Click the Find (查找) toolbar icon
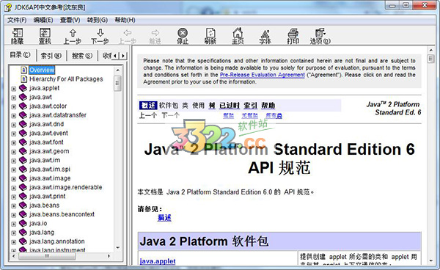440x270 pixels. pos(45,34)
